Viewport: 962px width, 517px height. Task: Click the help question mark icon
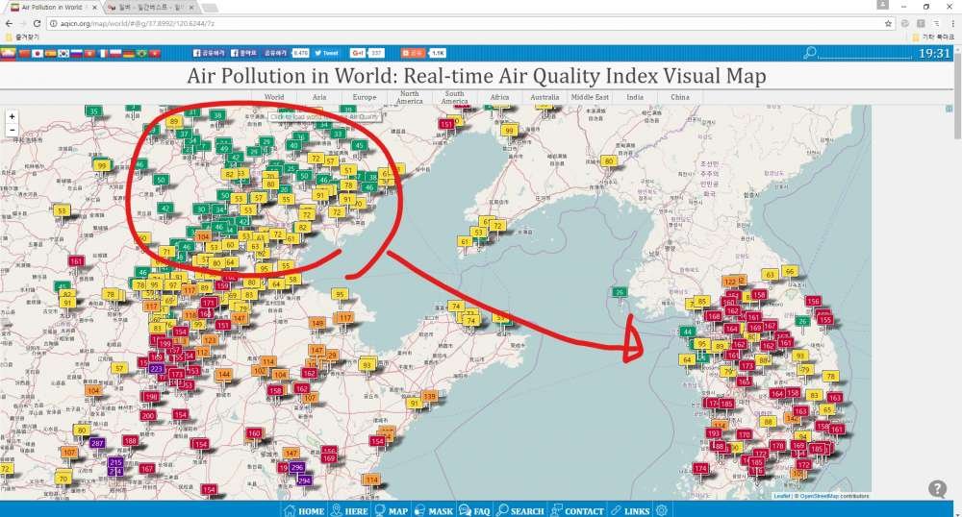coord(937,489)
